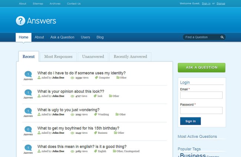Open question about someone using my identity

pos(82,73)
